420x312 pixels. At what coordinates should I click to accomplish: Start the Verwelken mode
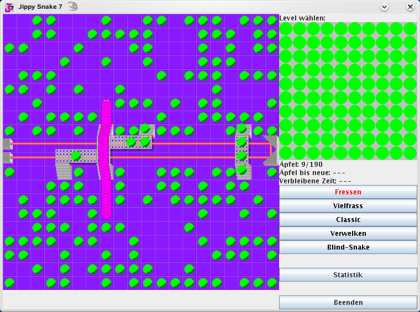click(348, 234)
